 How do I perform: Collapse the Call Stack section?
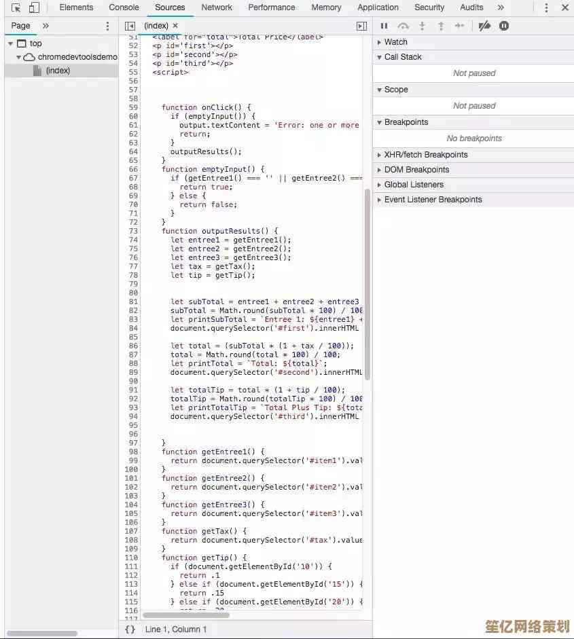point(402,57)
